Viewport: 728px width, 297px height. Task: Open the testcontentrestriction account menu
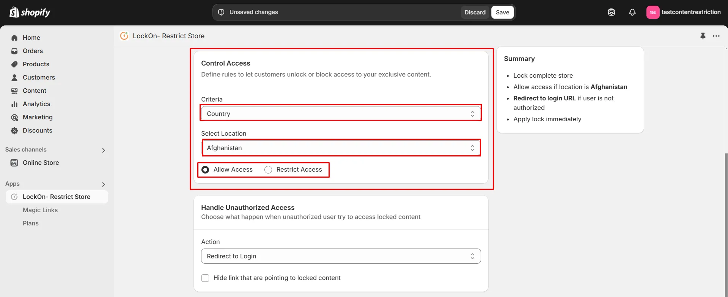click(x=683, y=12)
